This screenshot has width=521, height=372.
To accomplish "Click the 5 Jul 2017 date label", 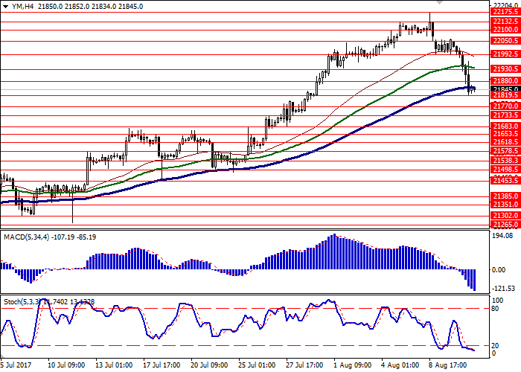I will click(x=16, y=365).
